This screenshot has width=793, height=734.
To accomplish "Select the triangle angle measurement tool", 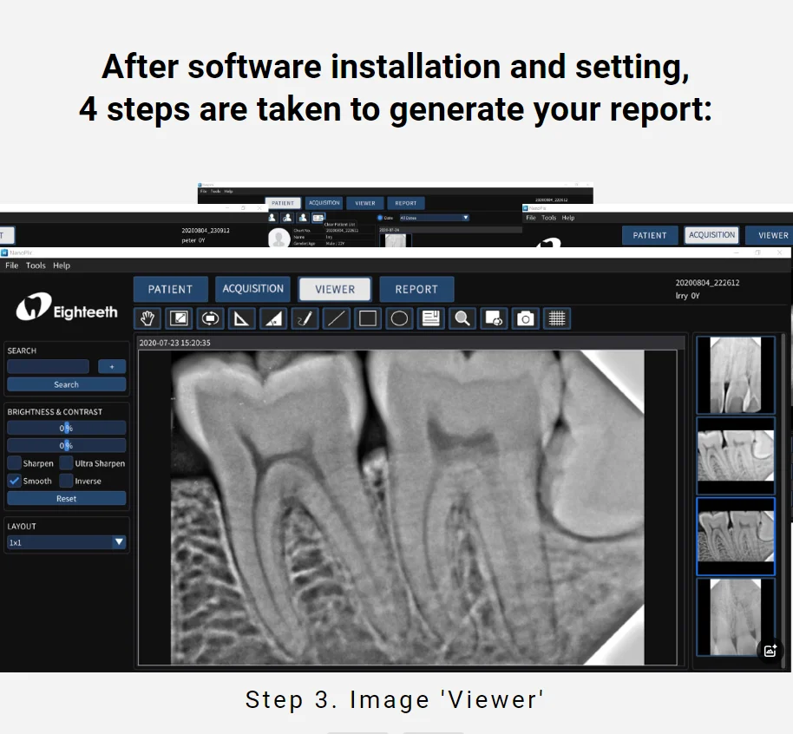I will click(242, 318).
